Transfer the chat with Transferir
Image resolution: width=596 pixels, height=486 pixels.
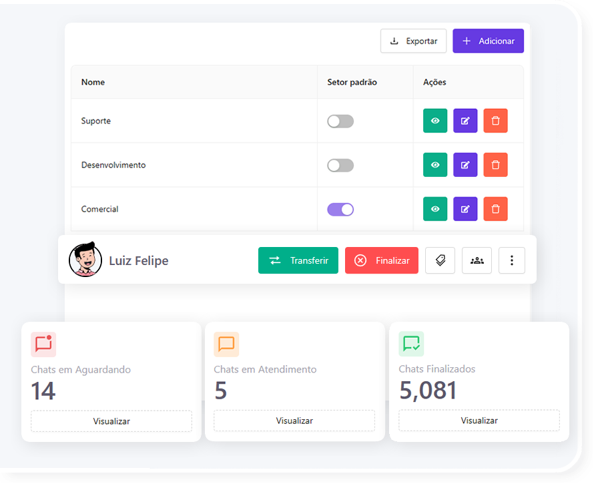coord(298,260)
